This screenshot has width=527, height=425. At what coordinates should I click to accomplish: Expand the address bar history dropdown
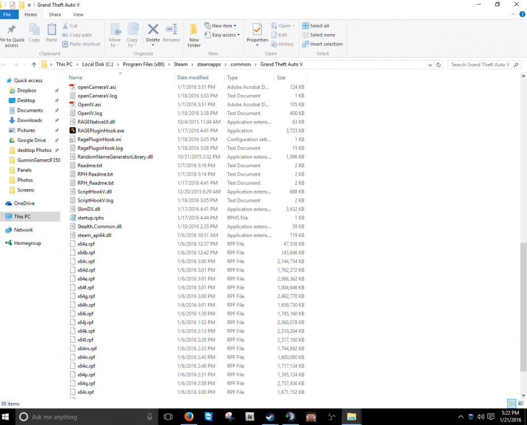430,65
